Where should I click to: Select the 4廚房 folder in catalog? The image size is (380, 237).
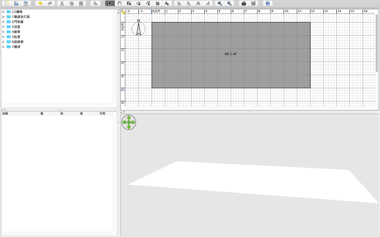tap(16, 32)
